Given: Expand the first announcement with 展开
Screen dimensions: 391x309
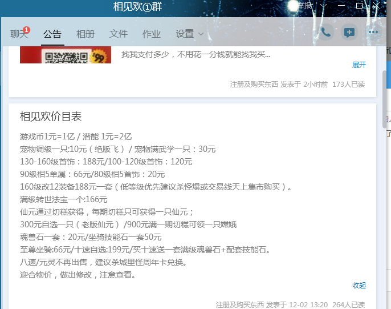Looking at the screenshot, I should click(359, 65).
